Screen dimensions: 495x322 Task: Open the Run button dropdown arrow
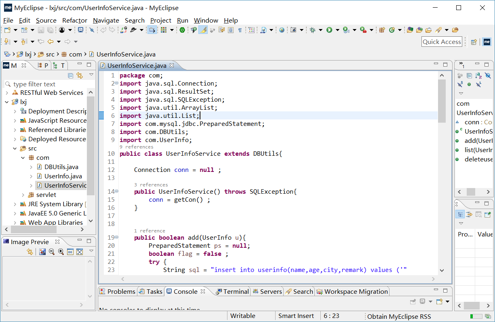[x=337, y=30]
